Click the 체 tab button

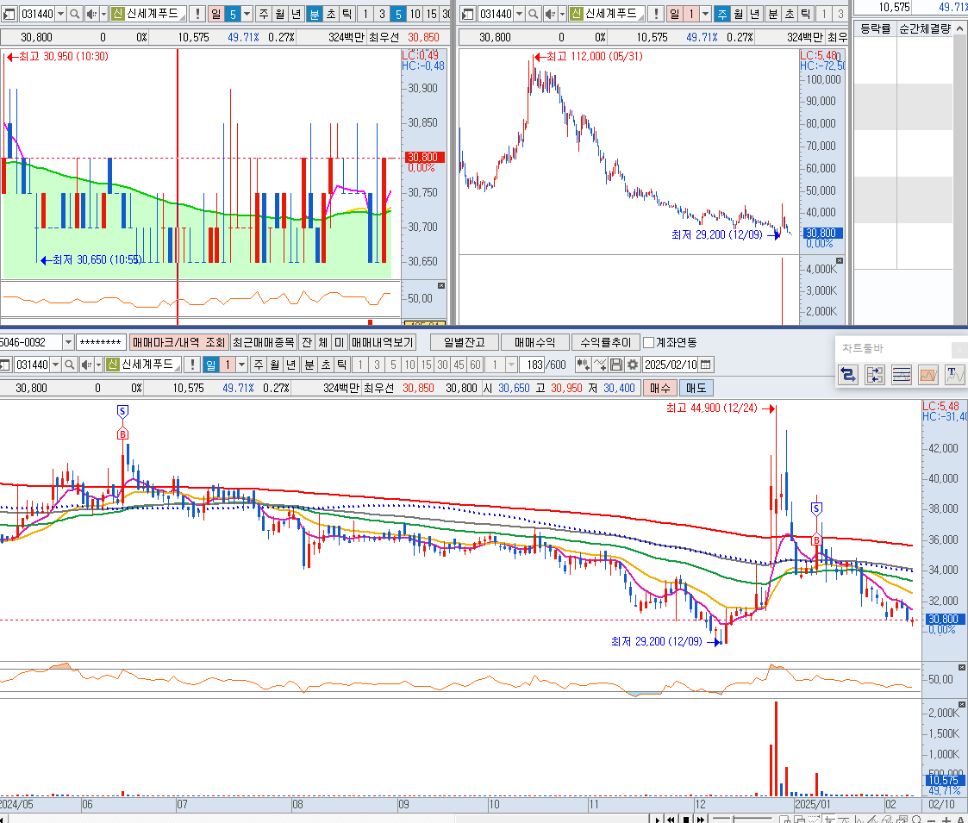(x=323, y=342)
